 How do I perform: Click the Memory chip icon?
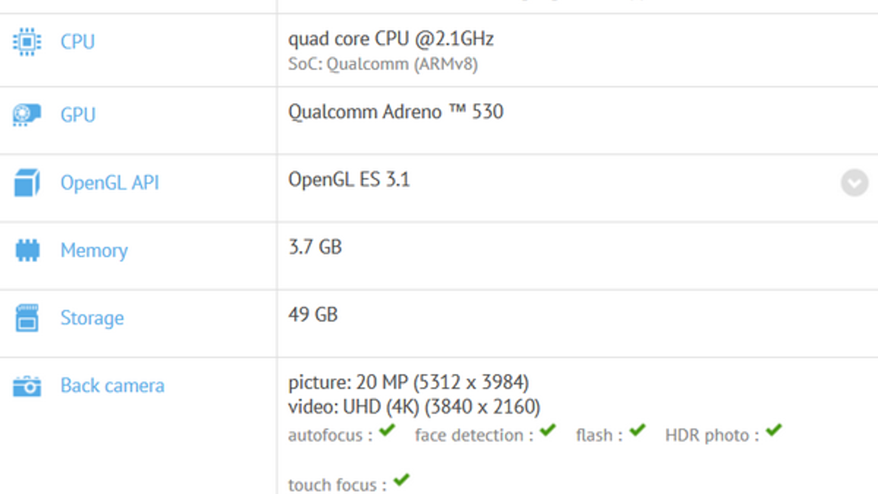(x=27, y=250)
